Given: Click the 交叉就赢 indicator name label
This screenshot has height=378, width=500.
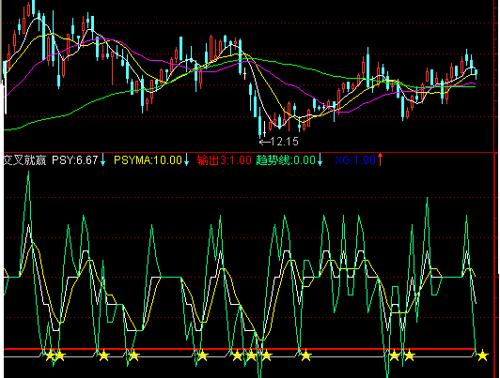Looking at the screenshot, I should (24, 160).
